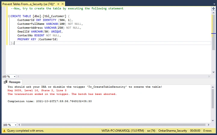Screen dimensions: 217x135
Task: Click the [tbl_Customer] table name in the editor
Action: [54, 16]
